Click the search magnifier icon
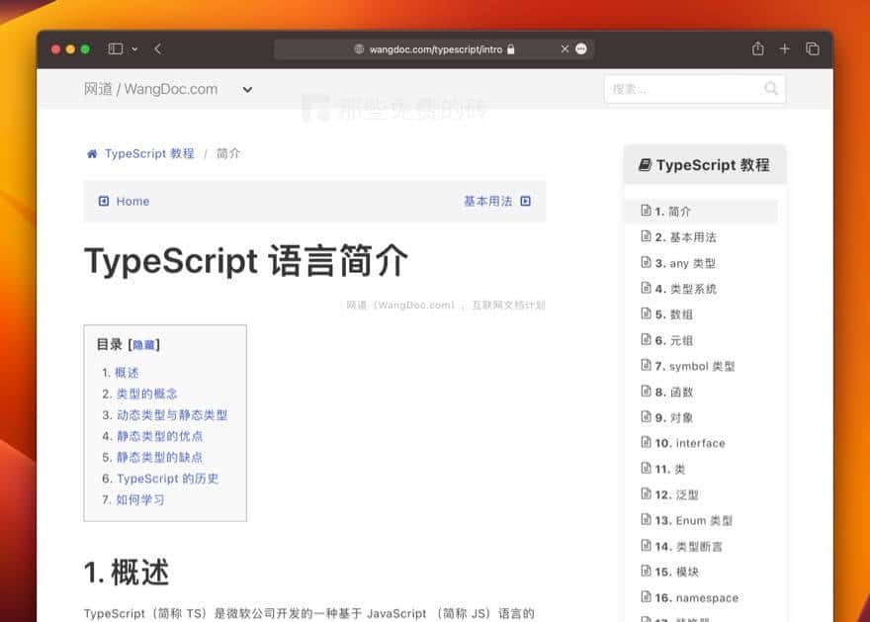 click(770, 88)
